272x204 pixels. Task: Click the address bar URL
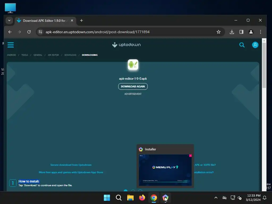click(97, 32)
